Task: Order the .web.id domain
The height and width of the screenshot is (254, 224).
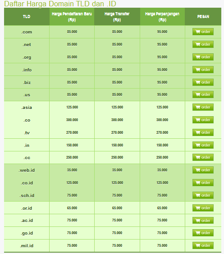Action: [203, 170]
